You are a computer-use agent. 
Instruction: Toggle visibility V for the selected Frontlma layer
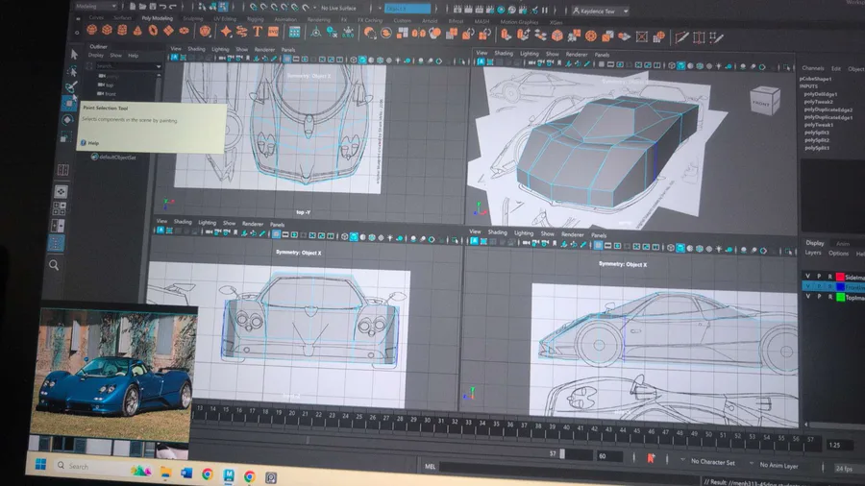[807, 286]
